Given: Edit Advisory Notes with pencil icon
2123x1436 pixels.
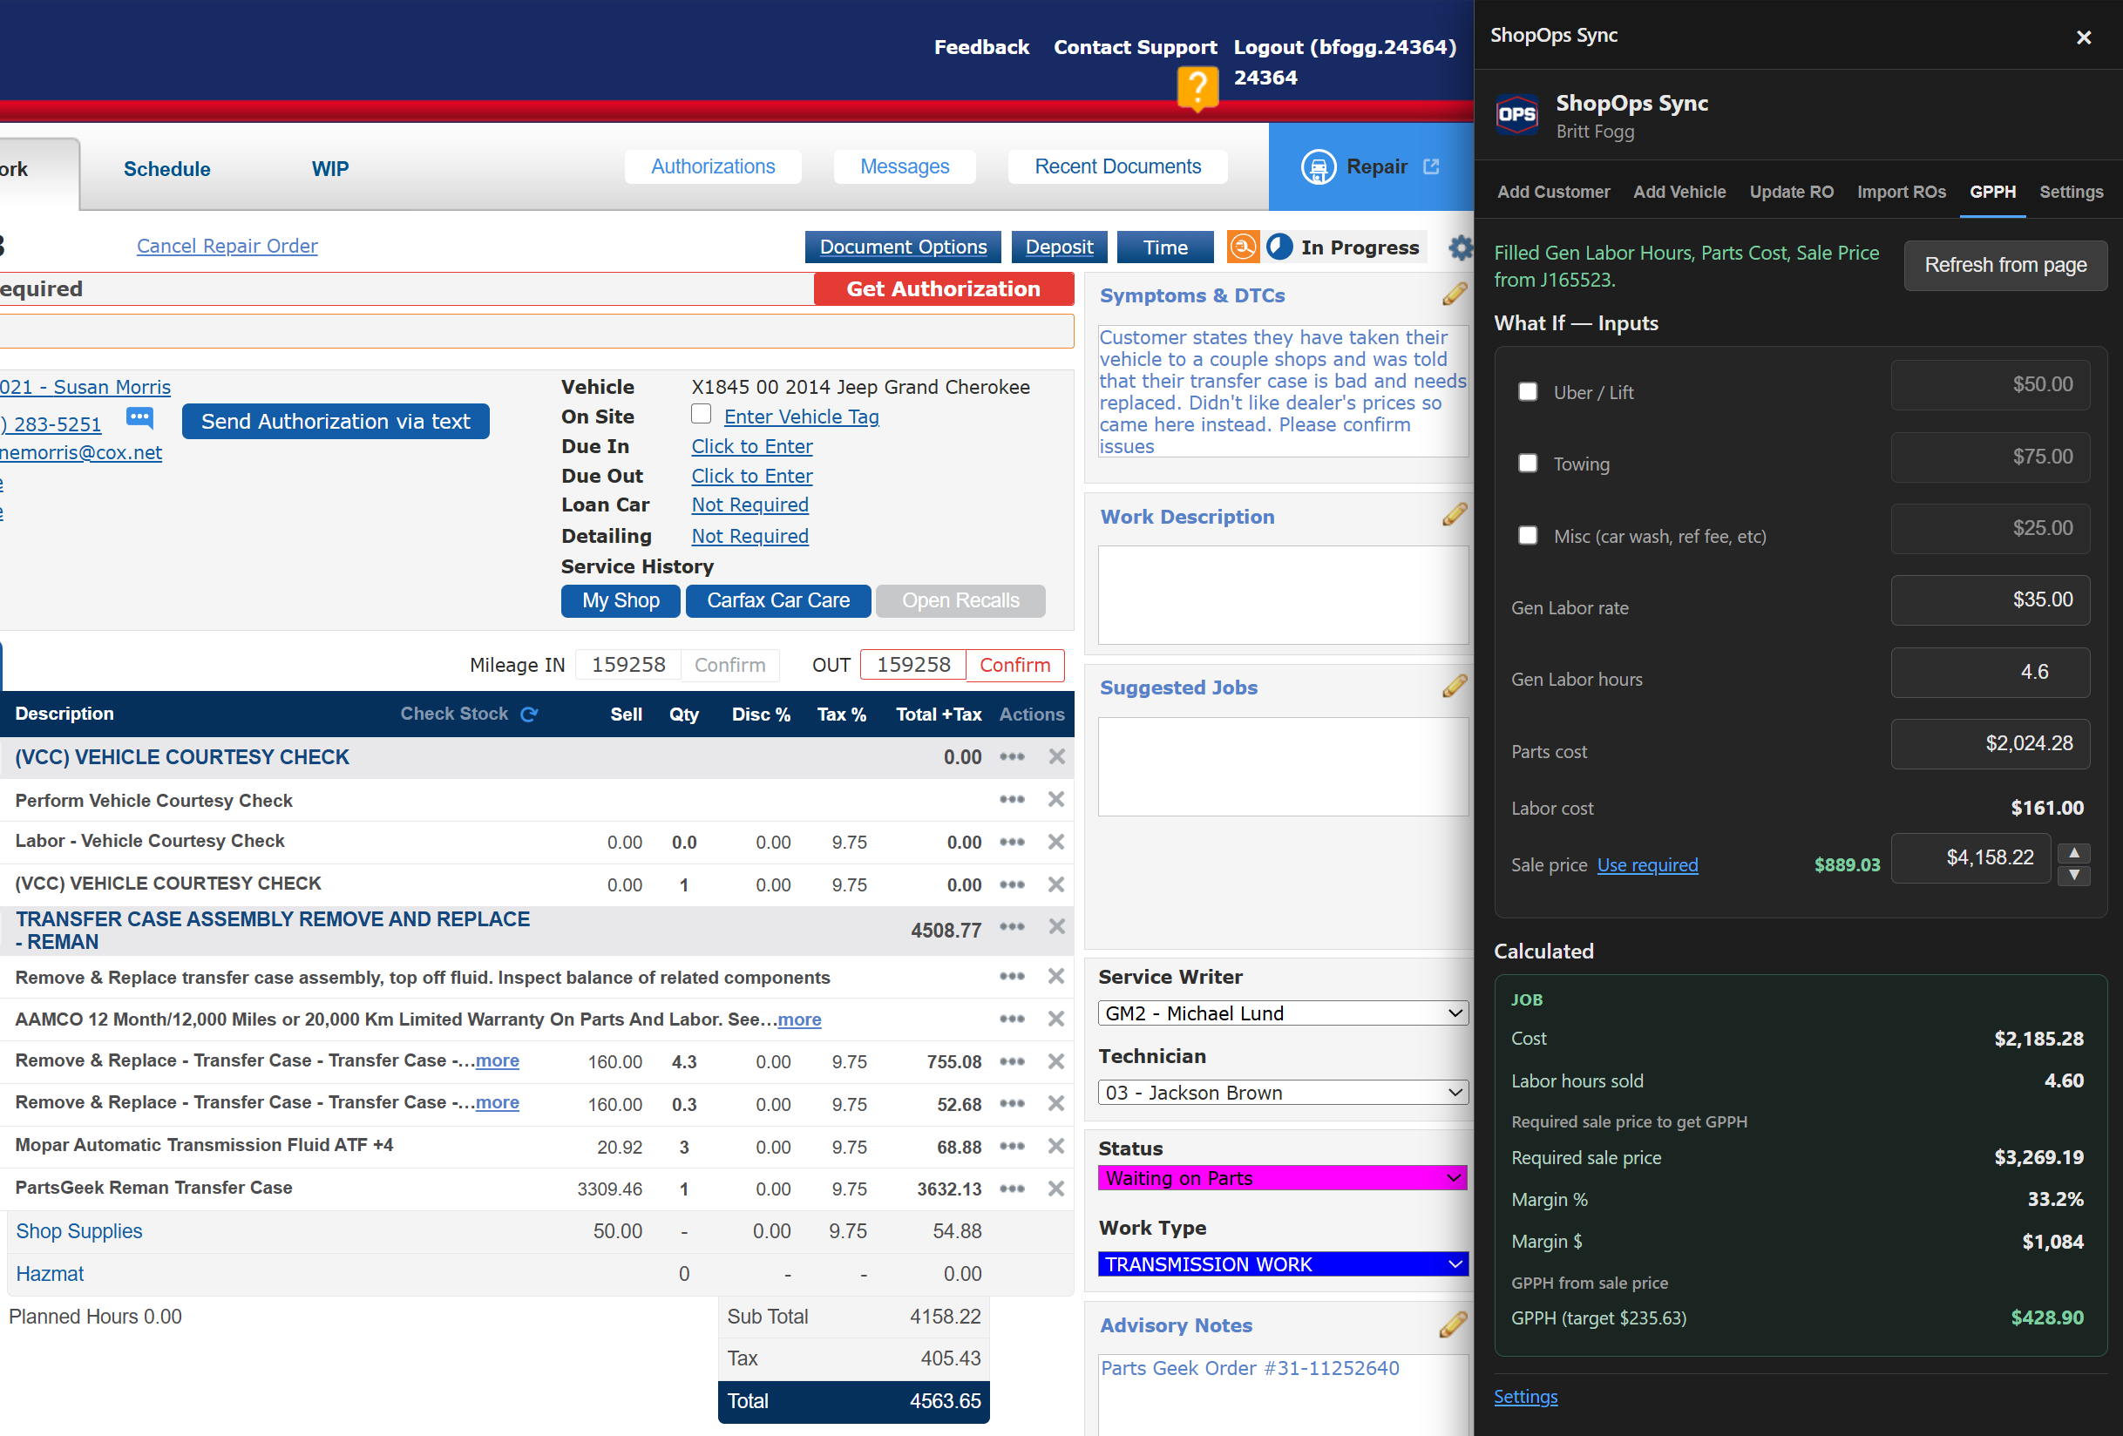Looking at the screenshot, I should (1453, 1324).
